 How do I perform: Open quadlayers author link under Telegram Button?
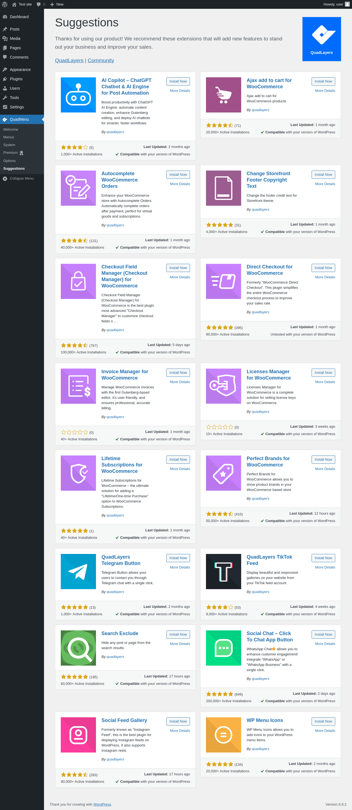(x=115, y=592)
